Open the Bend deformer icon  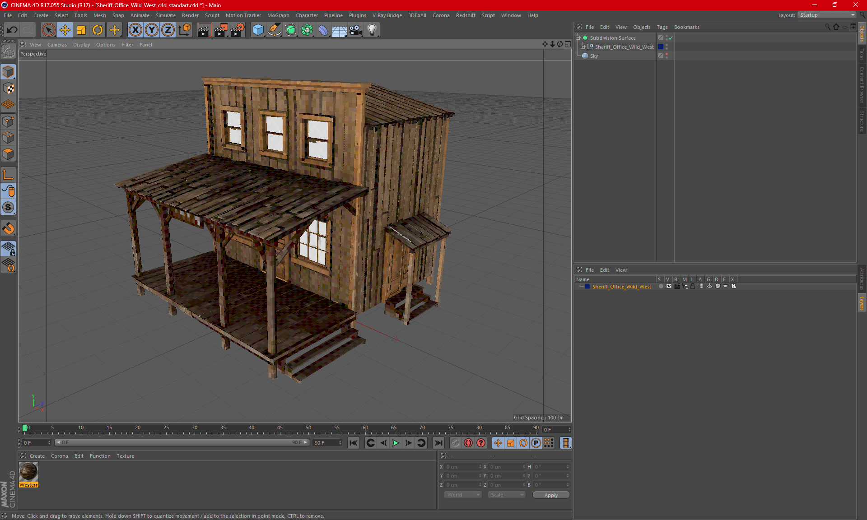tap(323, 30)
